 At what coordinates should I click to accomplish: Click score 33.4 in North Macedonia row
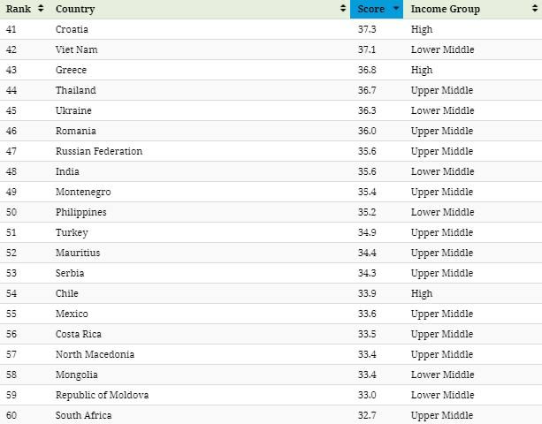pos(367,354)
